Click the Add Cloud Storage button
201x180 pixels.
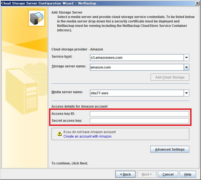coord(170,77)
